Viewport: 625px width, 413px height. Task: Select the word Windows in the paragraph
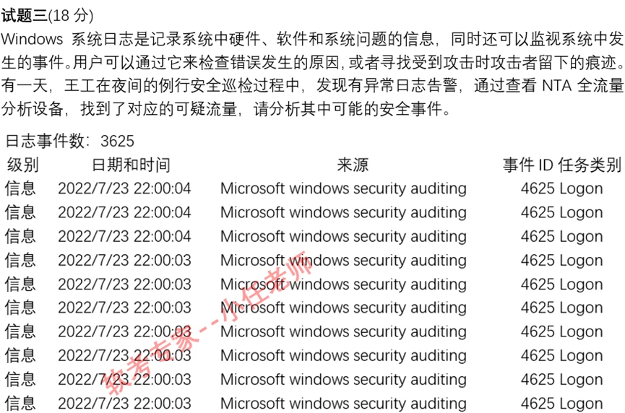click(x=32, y=39)
